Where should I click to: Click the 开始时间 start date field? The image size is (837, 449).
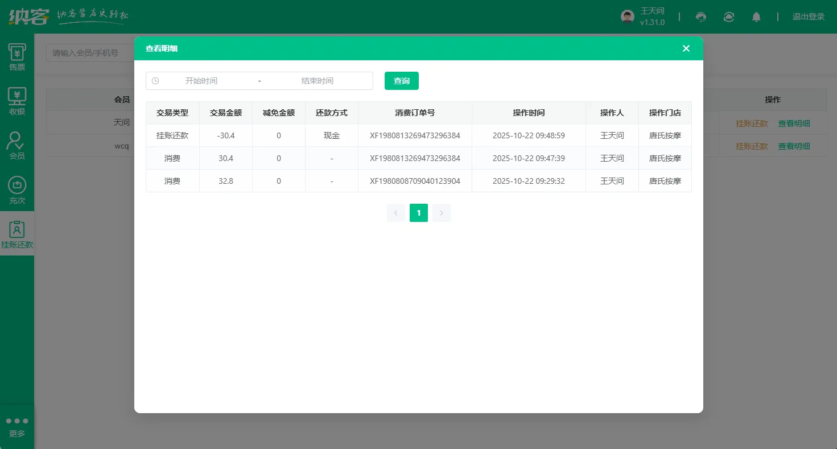[x=201, y=80]
